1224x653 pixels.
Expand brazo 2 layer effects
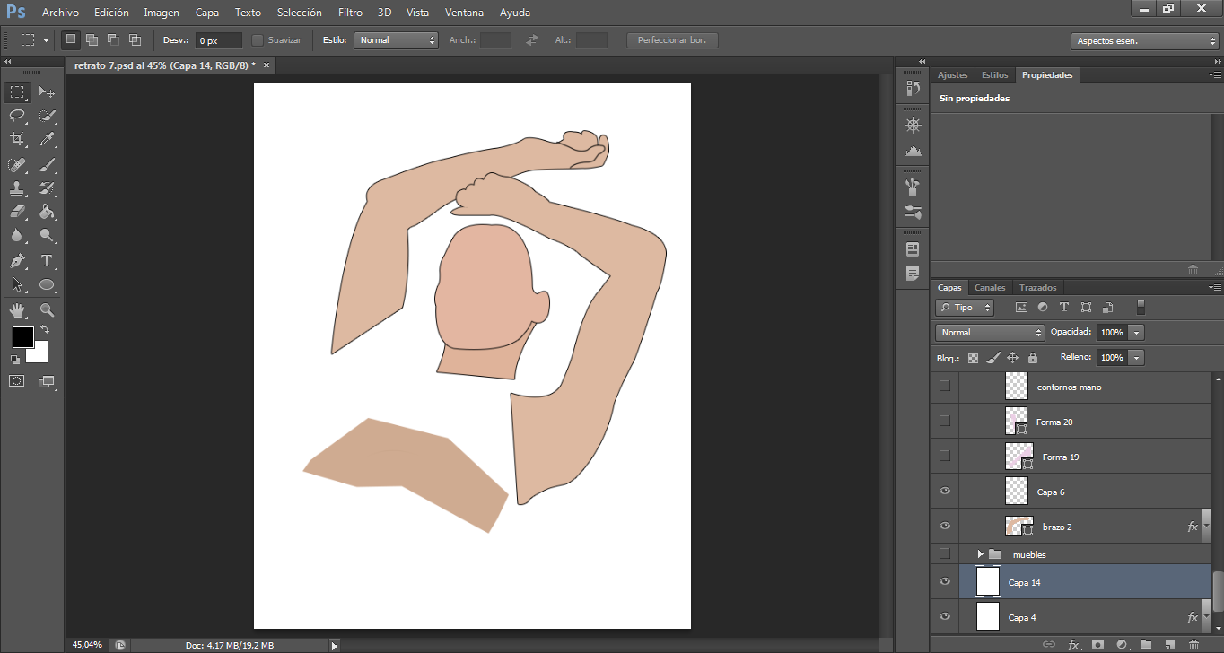pos(1207,527)
